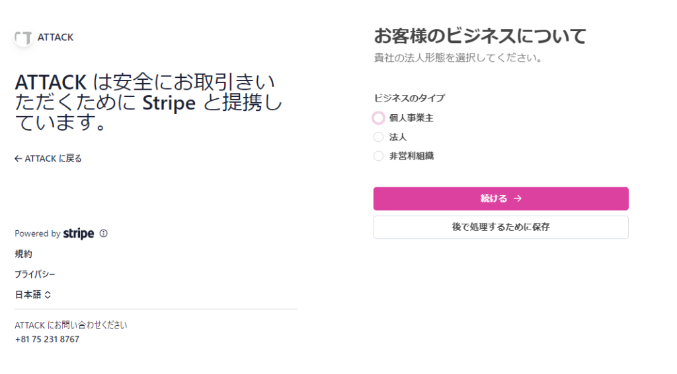This screenshot has height=374, width=677.
Task: Click the info icon beside Stripe
Action: pos(103,234)
